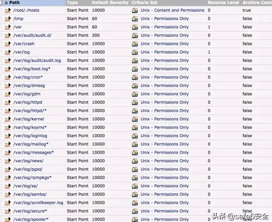Image resolution: width=272 pixels, height=222 pixels.
Task: Open the /var/log/news/ path link
Action: 29,161
